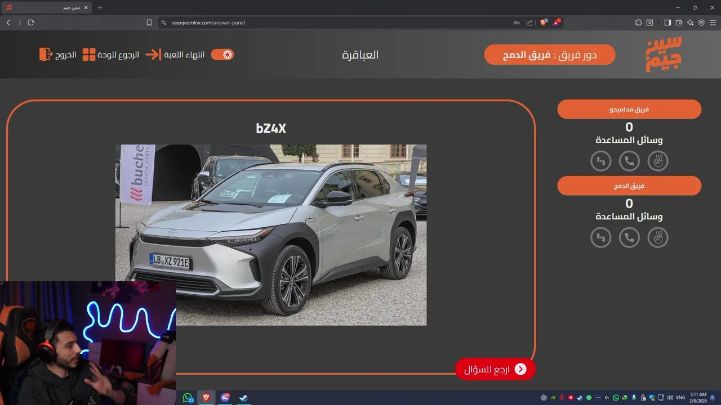Open the Brave VPN shield icon
The width and height of the screenshot is (721, 405).
(x=701, y=22)
